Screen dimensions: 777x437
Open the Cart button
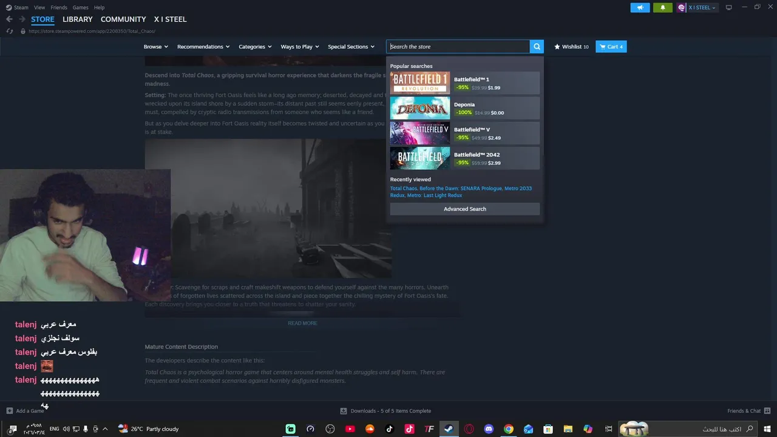coord(611,47)
